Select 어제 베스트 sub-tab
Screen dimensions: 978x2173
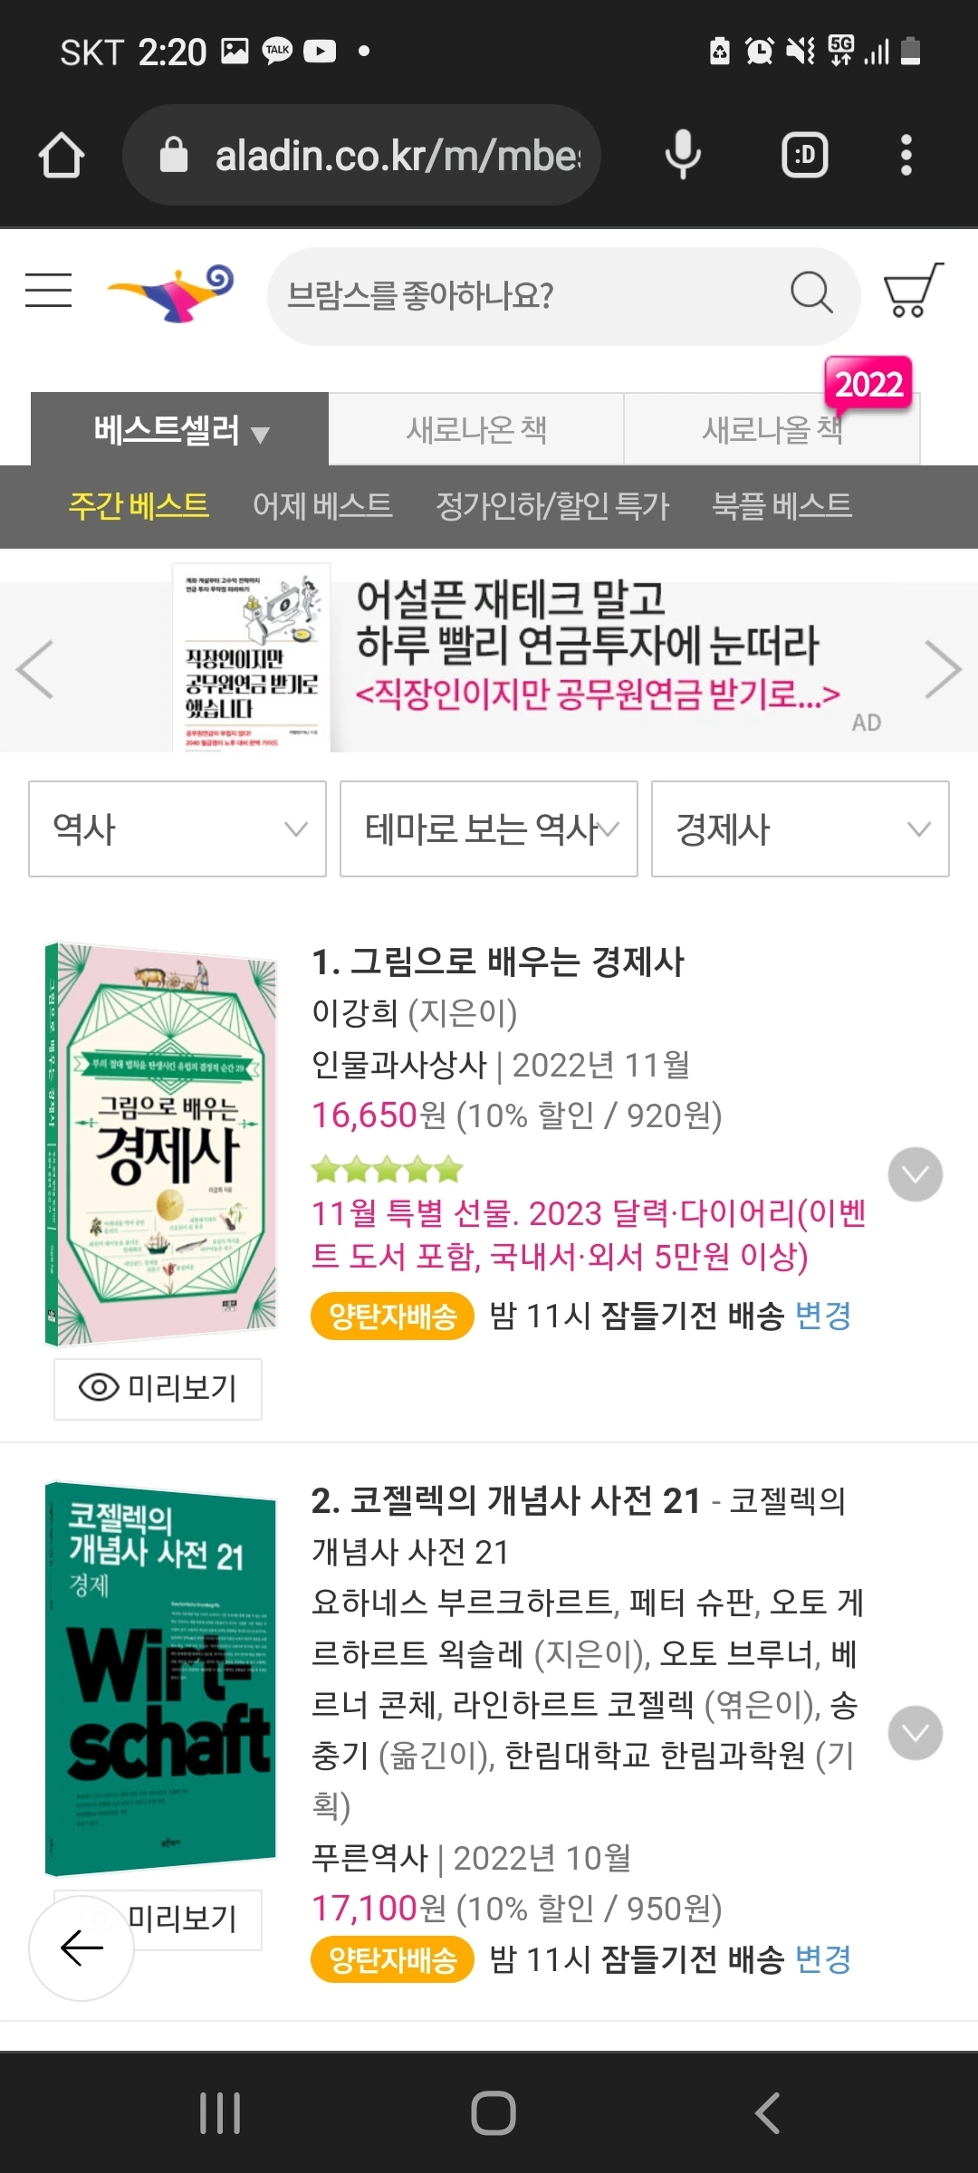click(x=322, y=505)
